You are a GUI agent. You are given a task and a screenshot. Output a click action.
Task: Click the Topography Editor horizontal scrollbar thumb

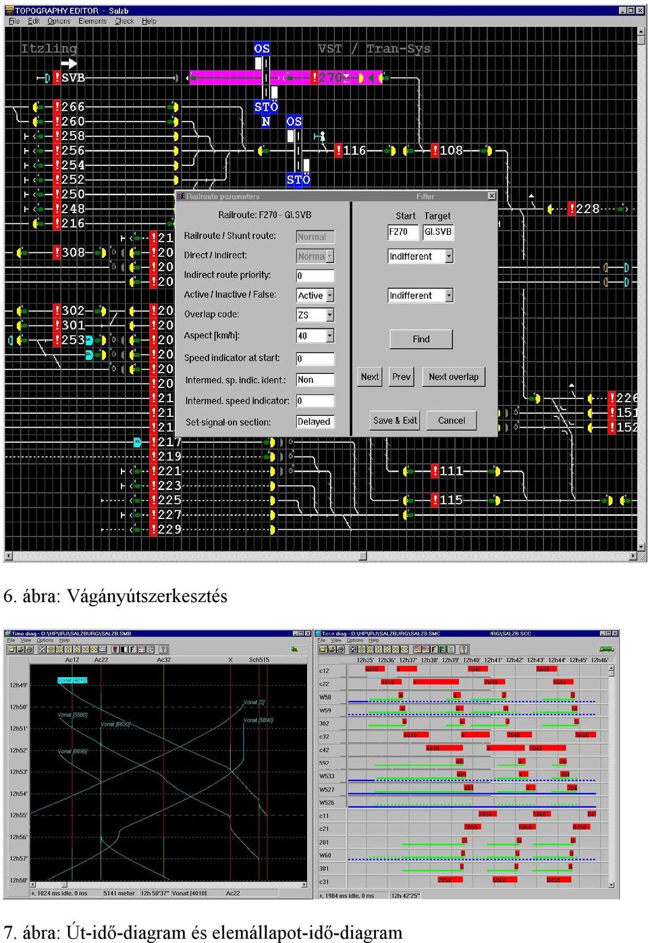click(x=362, y=556)
